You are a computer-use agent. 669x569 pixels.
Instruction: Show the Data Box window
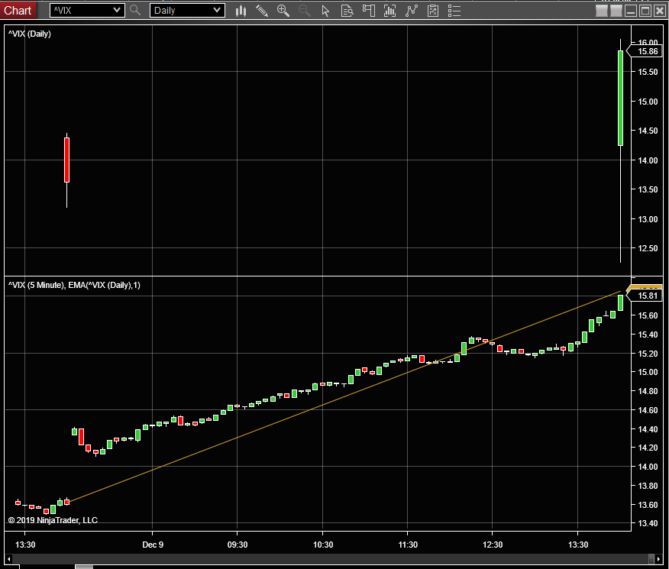(x=347, y=11)
